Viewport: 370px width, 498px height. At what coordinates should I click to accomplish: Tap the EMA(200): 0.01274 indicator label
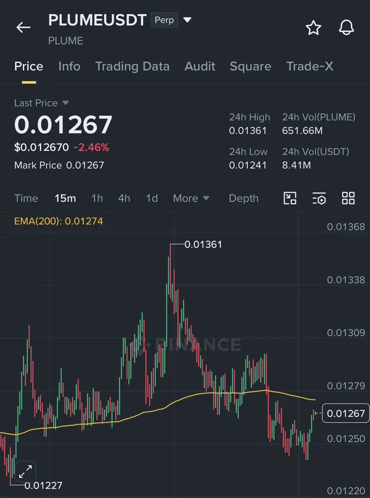(59, 221)
